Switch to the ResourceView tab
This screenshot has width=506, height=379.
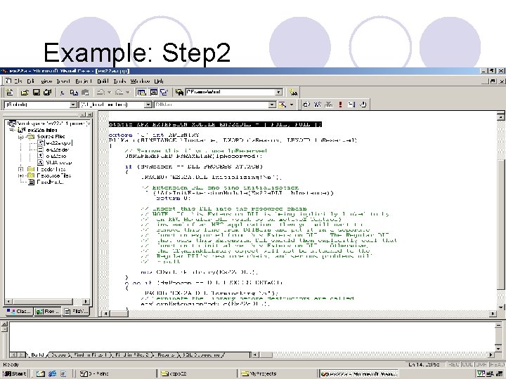coord(48,312)
